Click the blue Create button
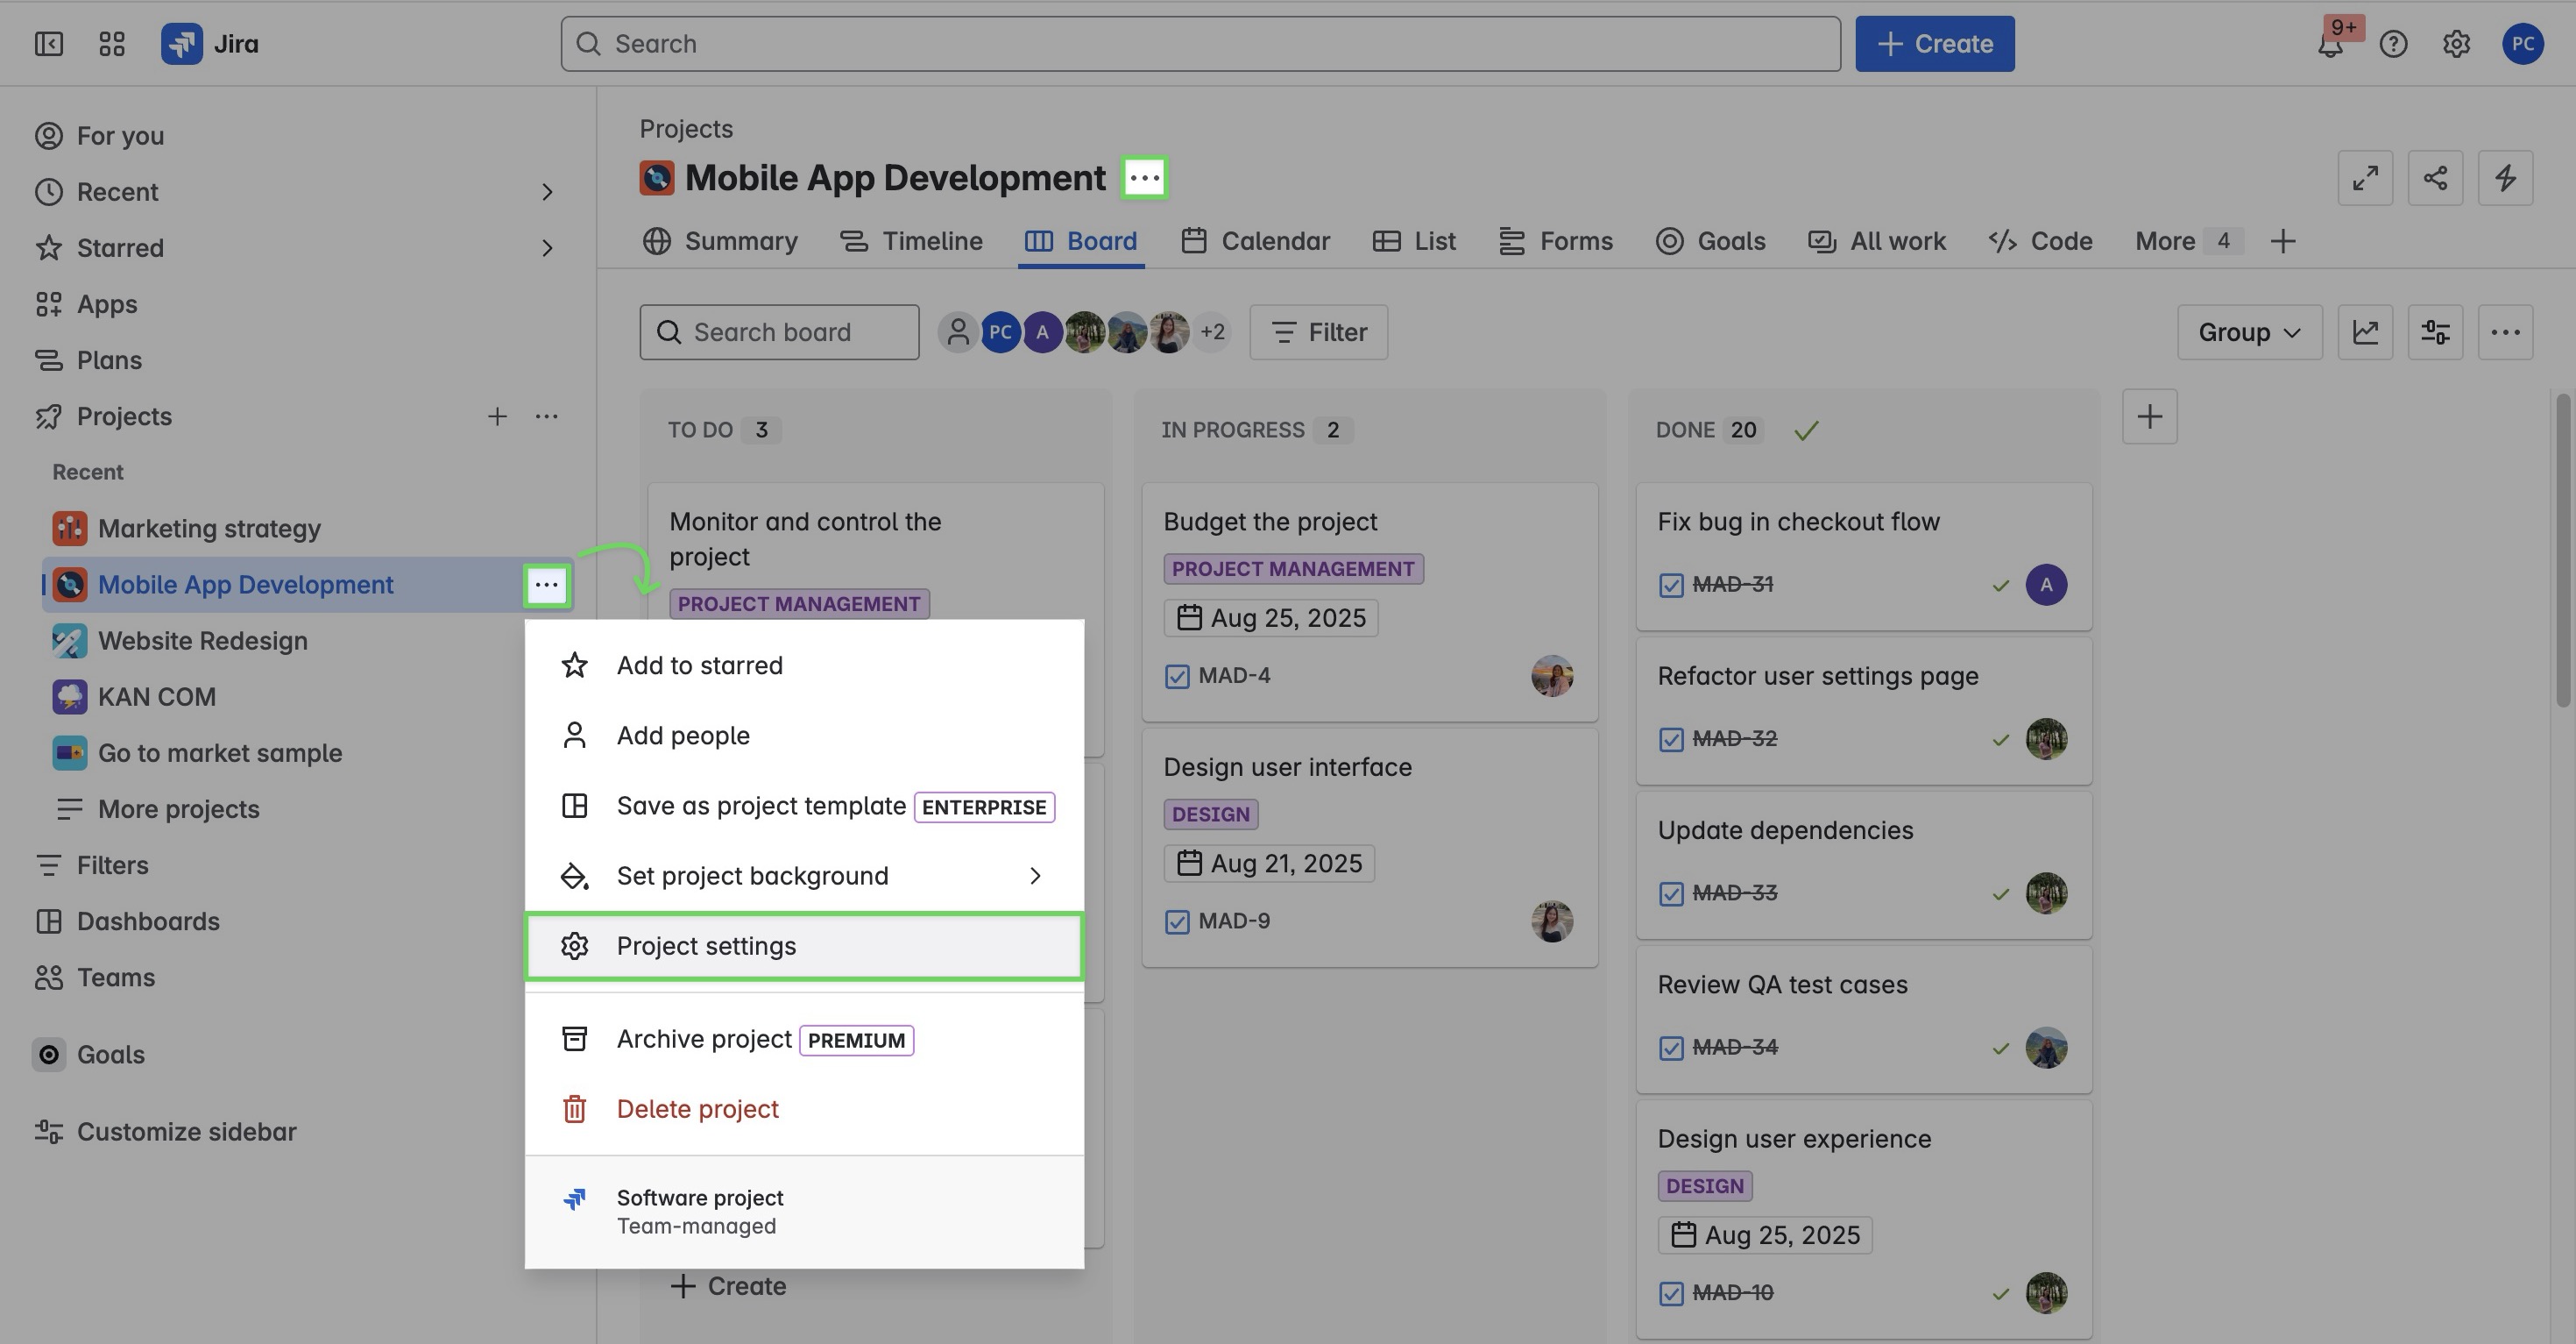Viewport: 2576px width, 1344px height. [1934, 44]
